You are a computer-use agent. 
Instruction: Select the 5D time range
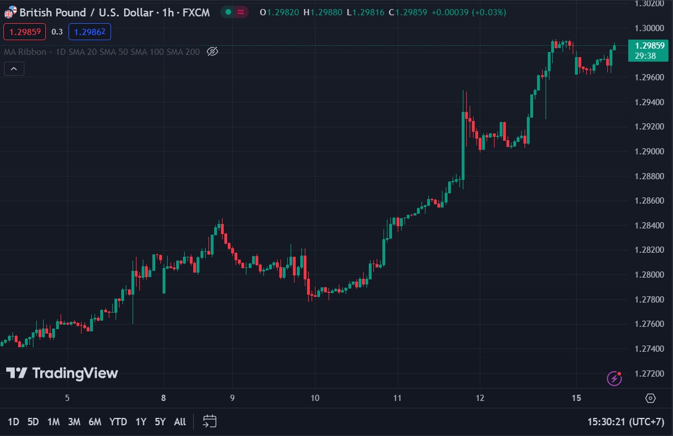33,422
